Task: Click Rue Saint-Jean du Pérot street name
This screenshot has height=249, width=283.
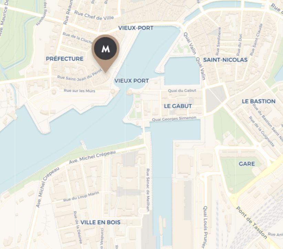Action: [80, 76]
